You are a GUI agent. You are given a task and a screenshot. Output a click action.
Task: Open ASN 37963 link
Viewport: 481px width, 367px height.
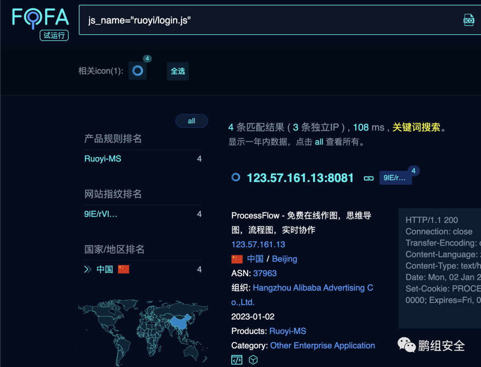click(x=265, y=273)
